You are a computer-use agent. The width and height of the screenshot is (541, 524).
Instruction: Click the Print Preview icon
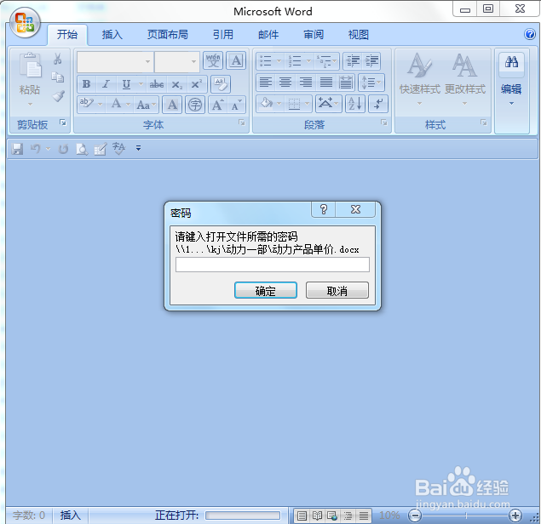point(82,149)
